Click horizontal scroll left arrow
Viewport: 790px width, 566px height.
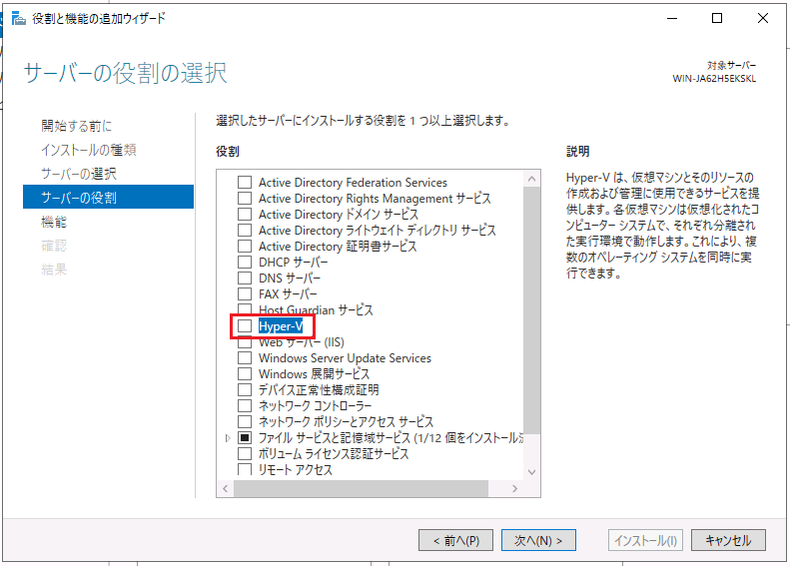point(225,488)
